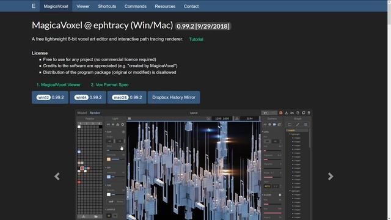Viewport: 391px width, 220px height.
Task: Open the MagicaVoxel nav tab
Action: tap(56, 6)
